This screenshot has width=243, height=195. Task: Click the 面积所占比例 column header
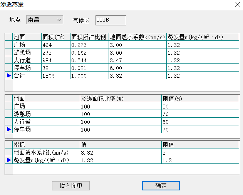(x=89, y=37)
